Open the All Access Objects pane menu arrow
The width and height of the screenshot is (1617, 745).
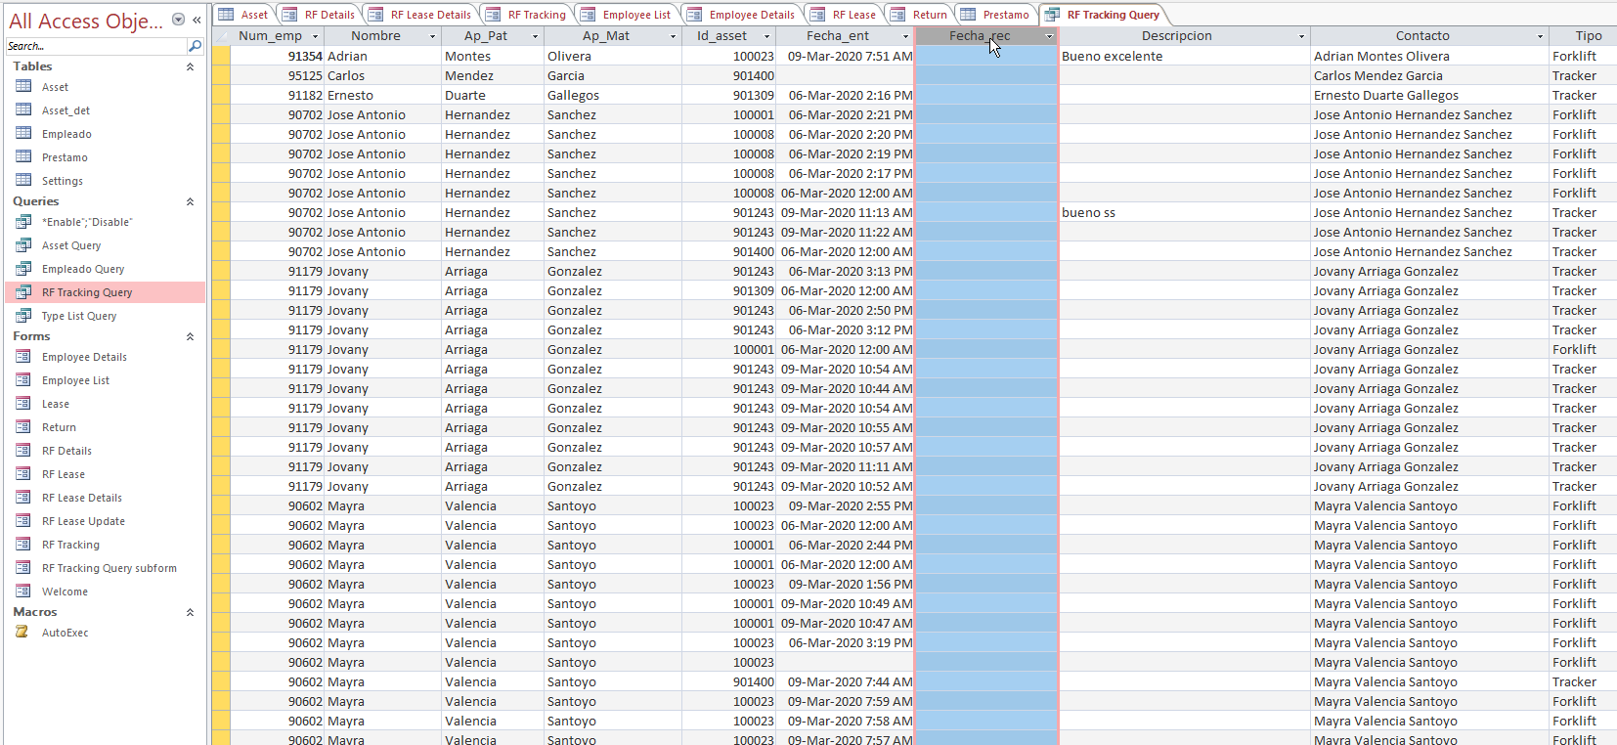click(178, 20)
